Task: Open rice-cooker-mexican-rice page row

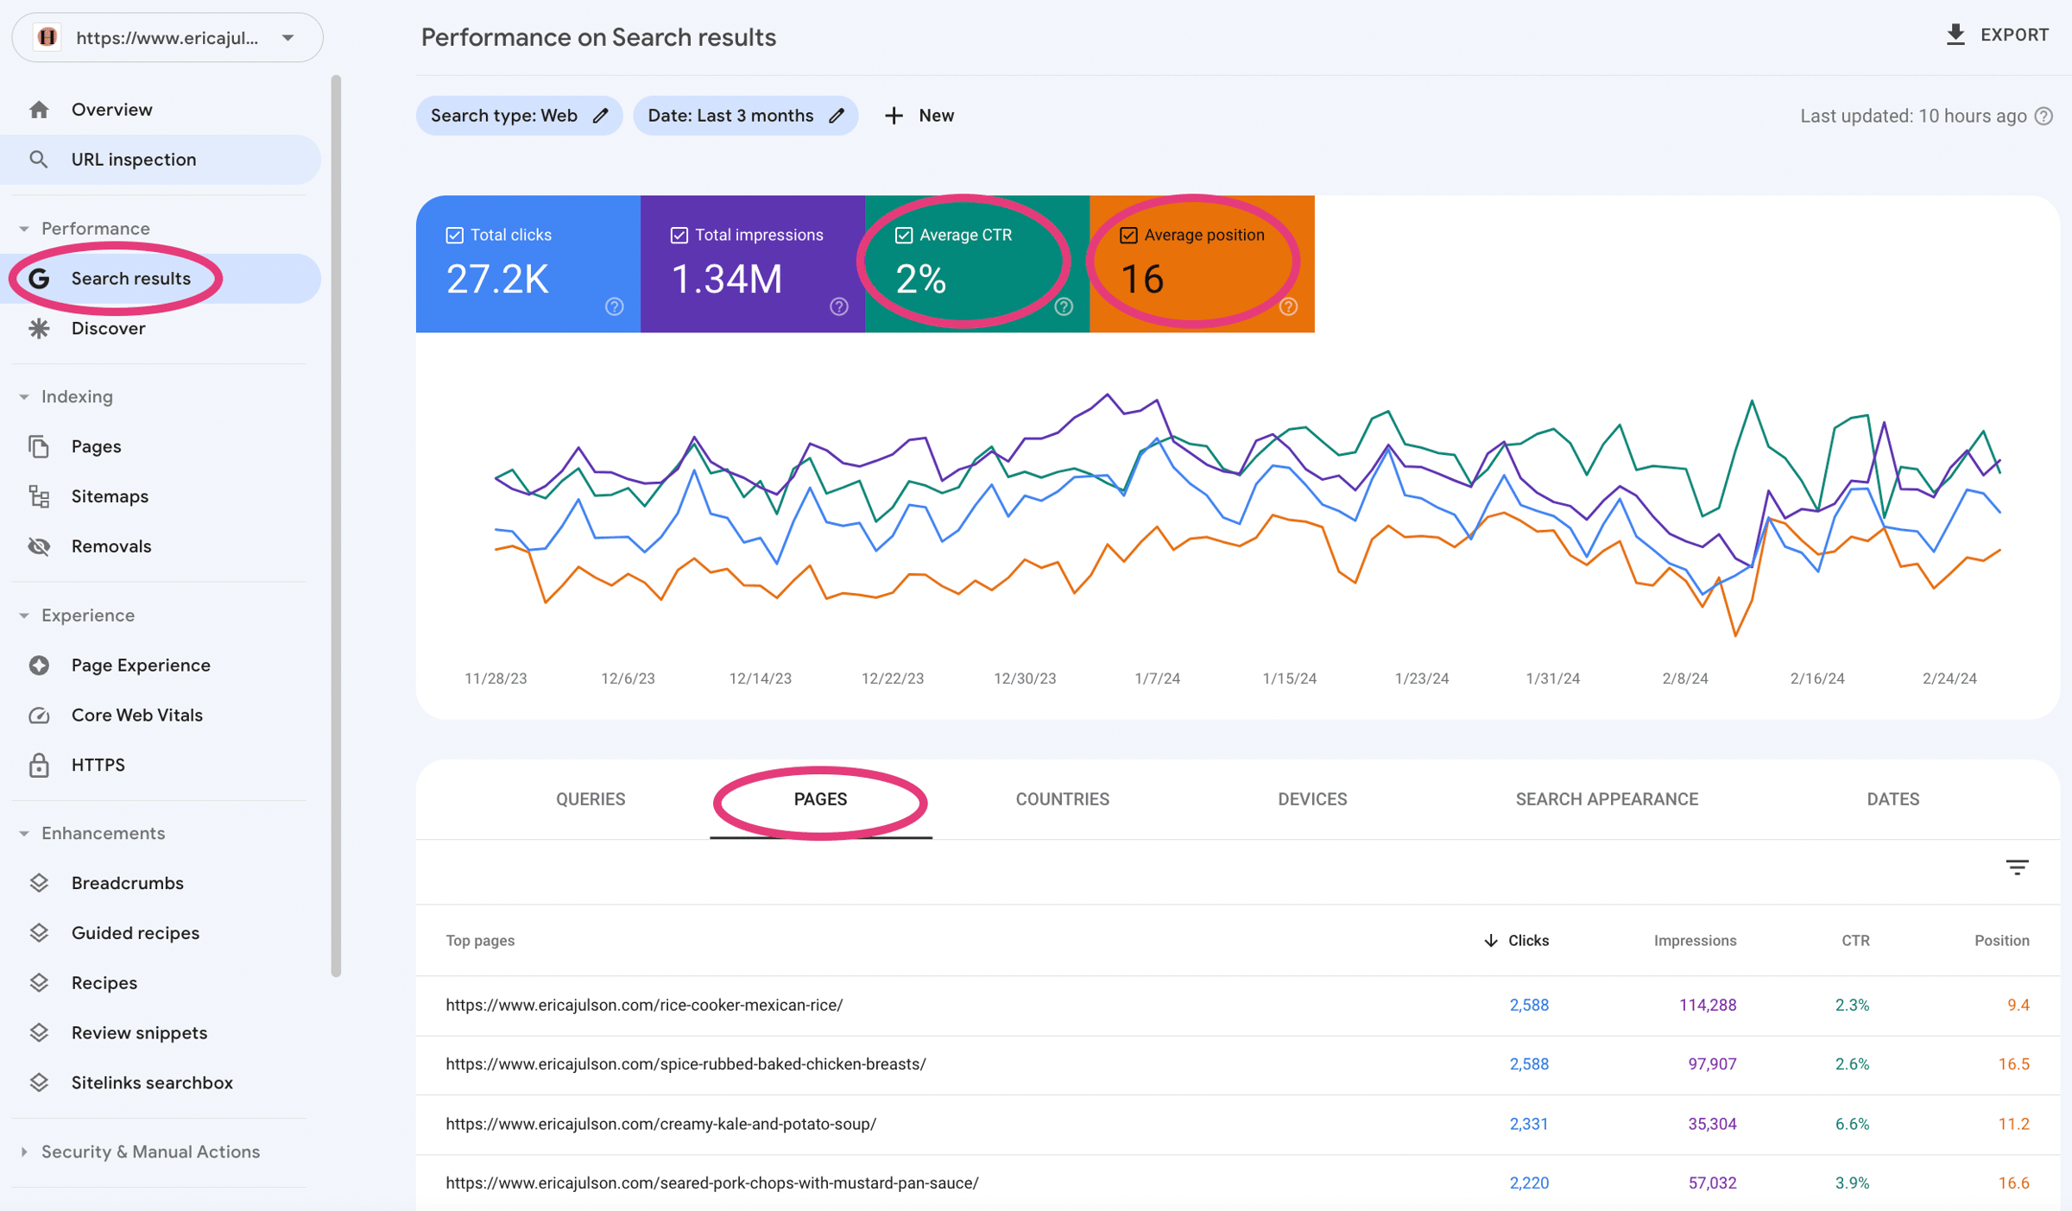Action: click(x=1237, y=1006)
